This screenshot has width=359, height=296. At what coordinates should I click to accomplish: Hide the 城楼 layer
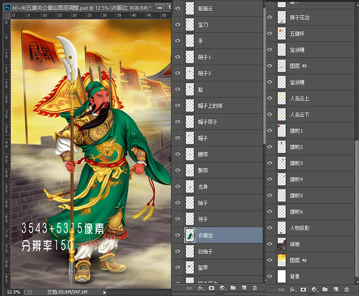pos(270,244)
